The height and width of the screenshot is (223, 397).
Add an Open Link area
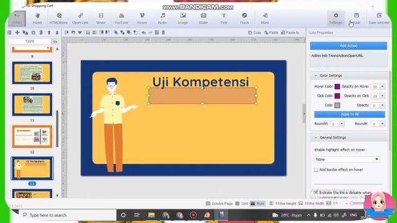point(80,19)
